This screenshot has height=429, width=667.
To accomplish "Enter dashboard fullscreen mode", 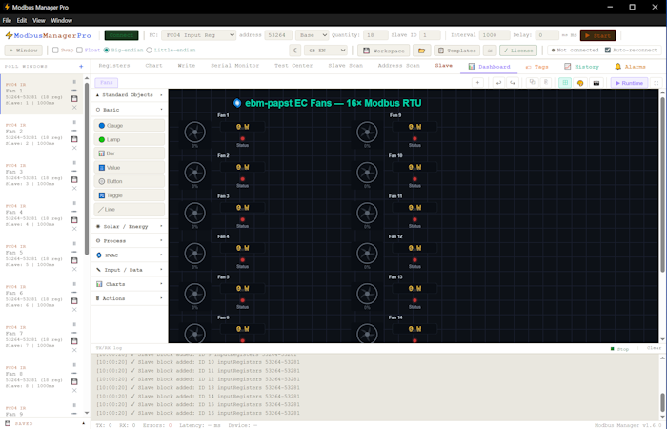I will point(657,83).
